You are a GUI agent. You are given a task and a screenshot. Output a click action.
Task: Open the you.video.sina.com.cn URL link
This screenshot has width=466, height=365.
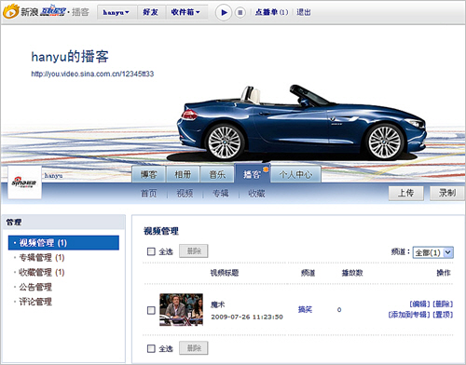92,74
